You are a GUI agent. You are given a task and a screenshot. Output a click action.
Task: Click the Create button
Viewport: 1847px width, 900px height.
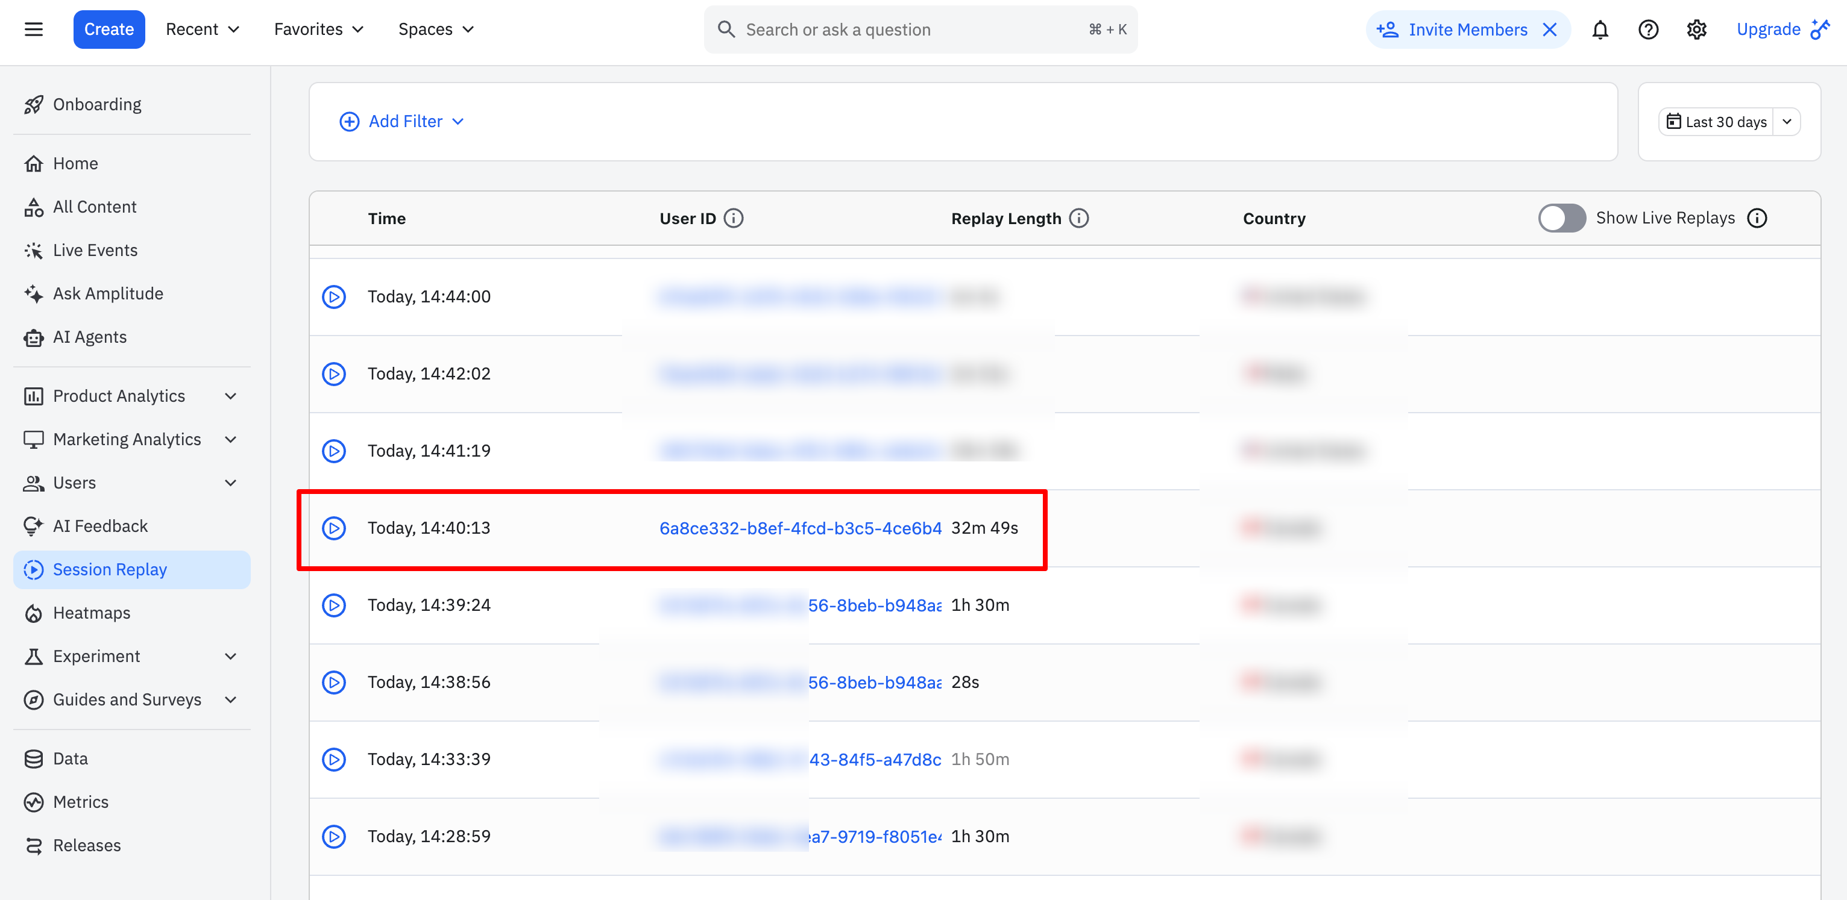click(109, 30)
